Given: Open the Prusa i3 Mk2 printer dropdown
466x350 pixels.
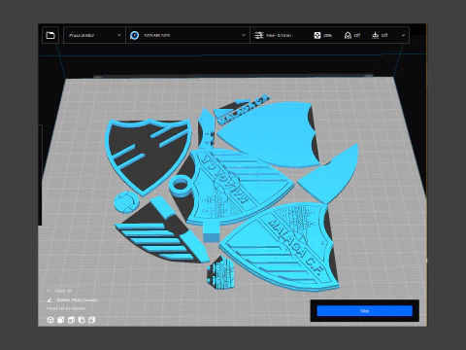Looking at the screenshot, I should pos(94,35).
